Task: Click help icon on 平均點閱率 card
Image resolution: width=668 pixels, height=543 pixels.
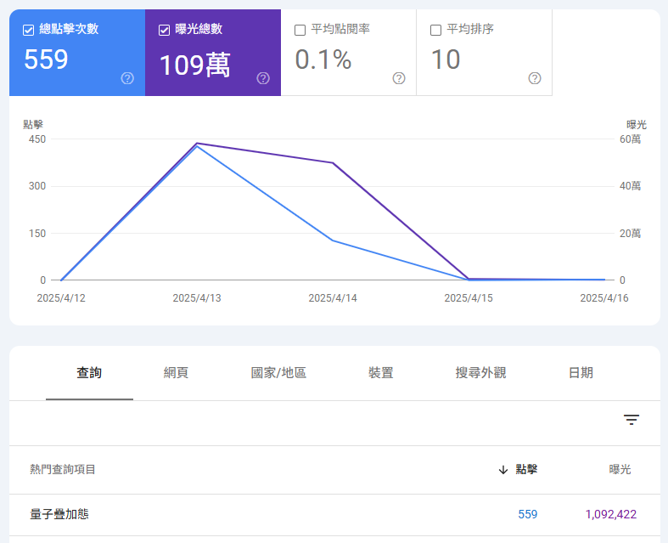Action: click(x=399, y=78)
